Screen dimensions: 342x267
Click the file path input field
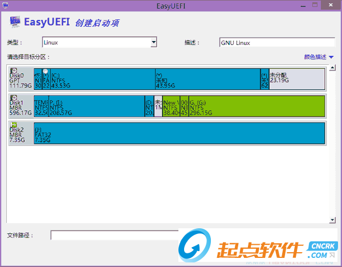115,235
